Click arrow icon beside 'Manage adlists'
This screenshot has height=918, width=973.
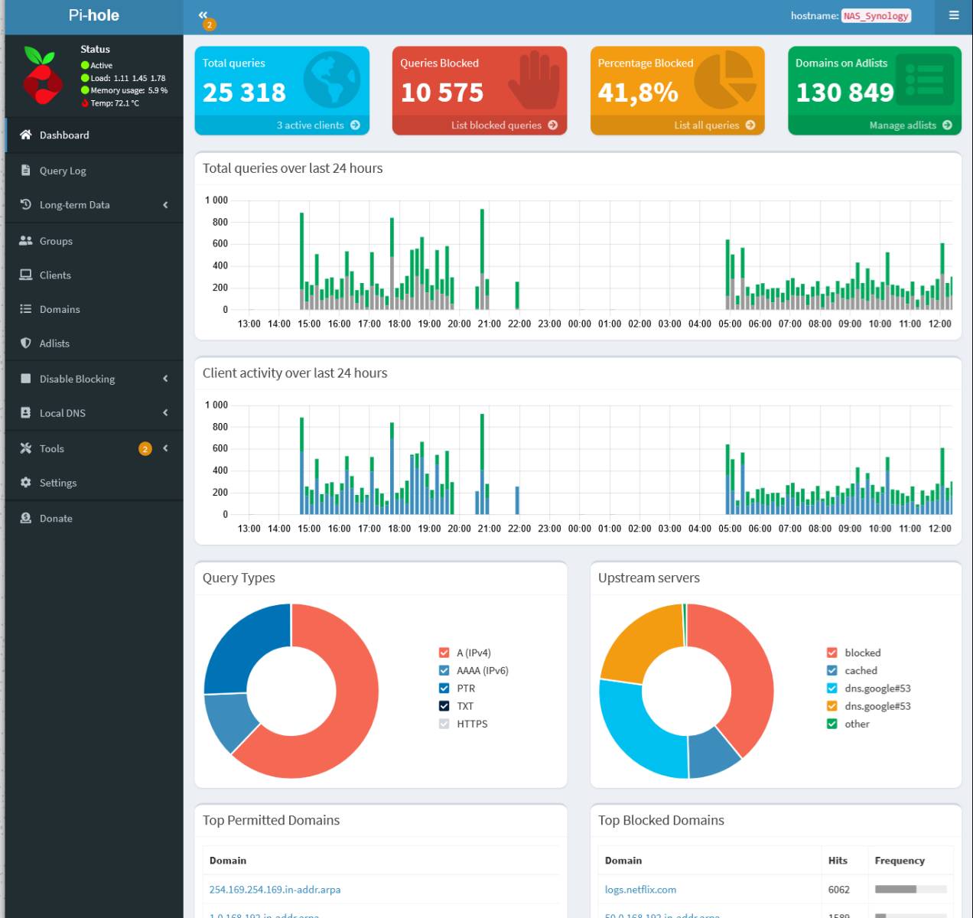tap(947, 125)
